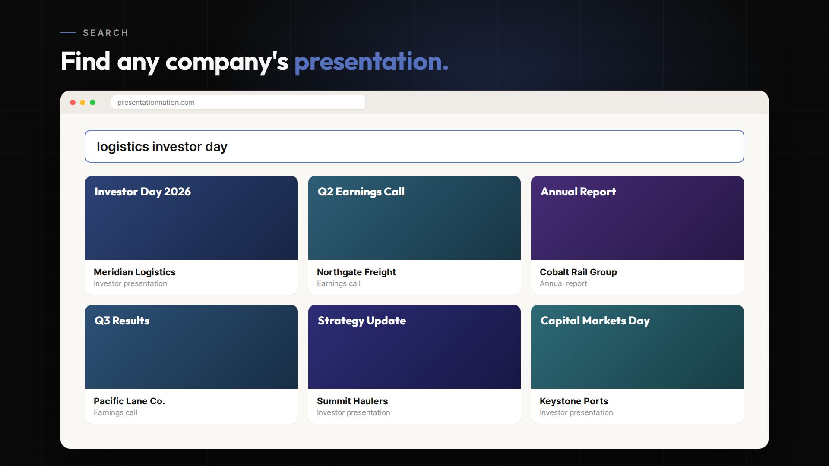
Task: Click the search field containing 'logistics investor day'
Action: [414, 146]
